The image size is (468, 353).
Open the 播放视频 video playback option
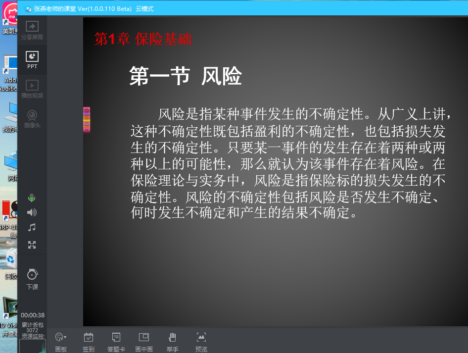[32, 89]
